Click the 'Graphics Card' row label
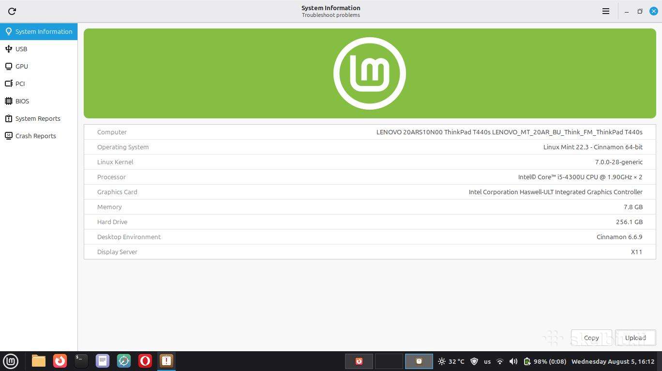The width and height of the screenshot is (662, 371). tap(117, 192)
